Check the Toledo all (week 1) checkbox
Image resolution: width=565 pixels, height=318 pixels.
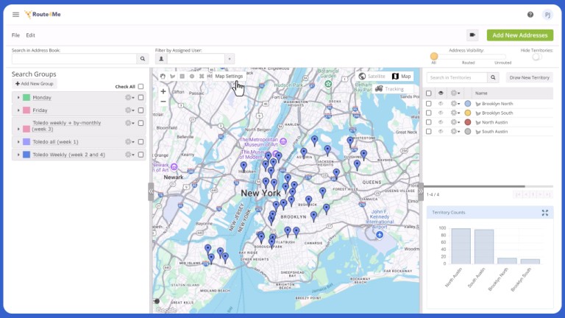pos(141,141)
